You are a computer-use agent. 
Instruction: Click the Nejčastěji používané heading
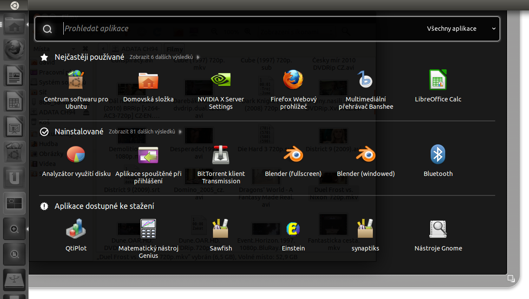point(89,57)
